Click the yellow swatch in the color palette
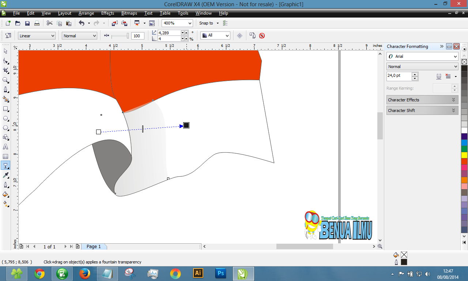468x281 pixels. (464, 155)
